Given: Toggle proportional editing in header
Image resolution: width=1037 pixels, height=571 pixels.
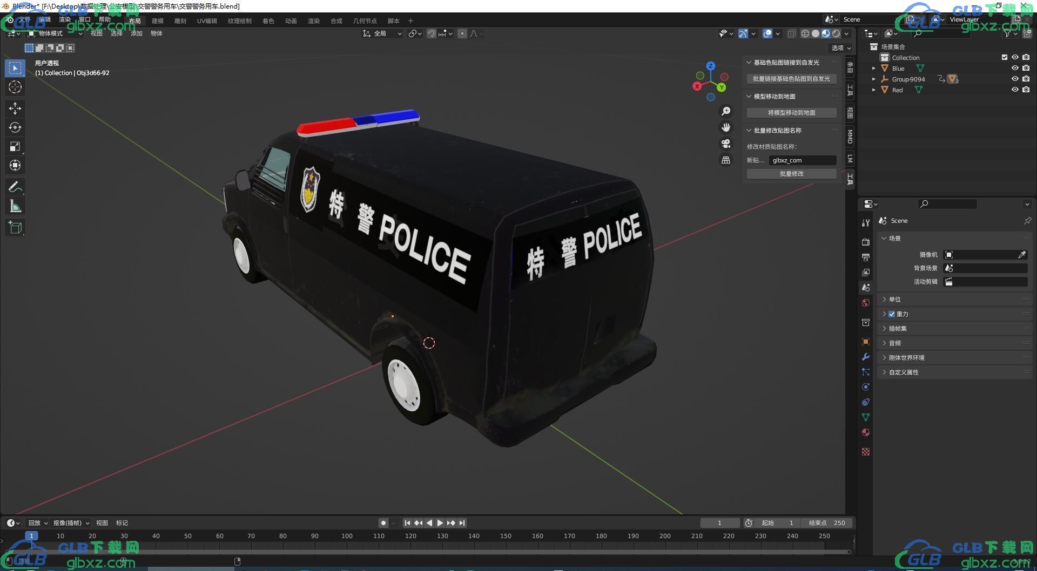Looking at the screenshot, I should pos(462,33).
